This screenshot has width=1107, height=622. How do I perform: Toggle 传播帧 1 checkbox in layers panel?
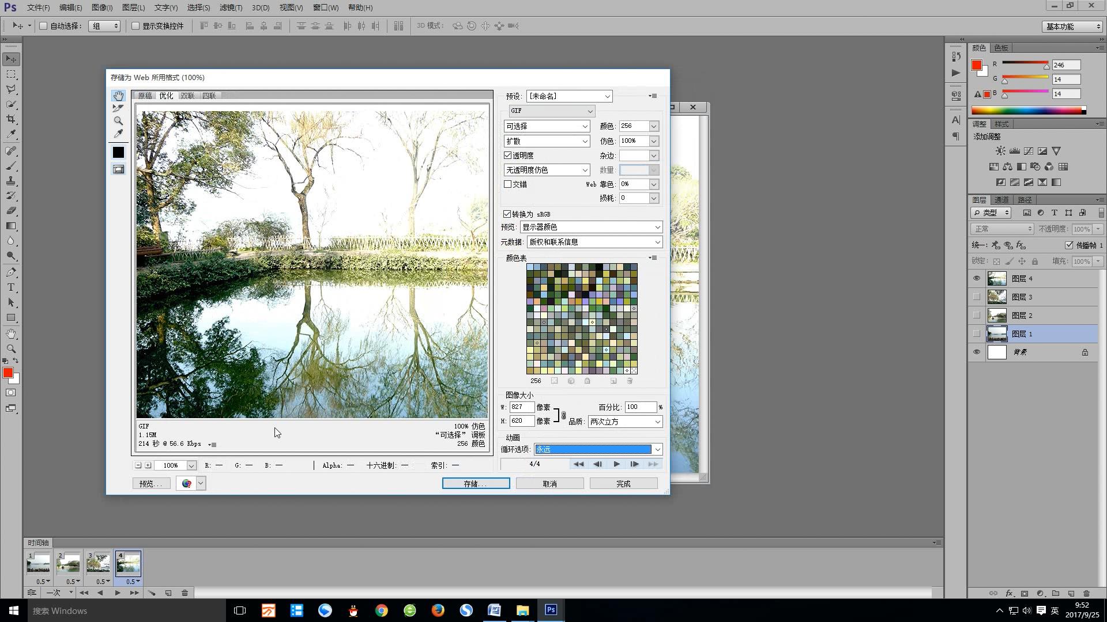click(1069, 245)
